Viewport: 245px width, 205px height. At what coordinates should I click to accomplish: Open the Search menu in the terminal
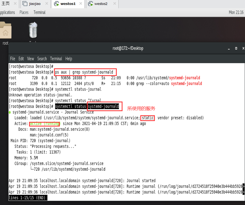[42, 58]
